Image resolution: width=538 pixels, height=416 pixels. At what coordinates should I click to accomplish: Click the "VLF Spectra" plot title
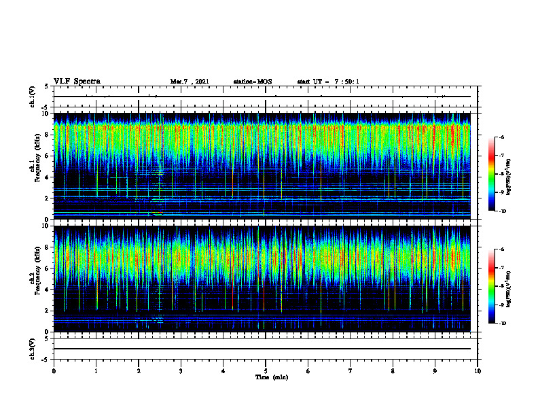[77, 82]
